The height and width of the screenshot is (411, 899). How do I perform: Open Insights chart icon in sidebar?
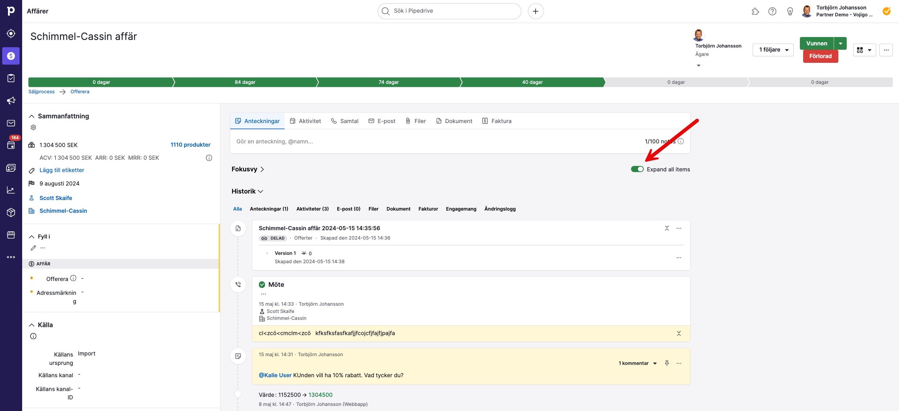[11, 190]
